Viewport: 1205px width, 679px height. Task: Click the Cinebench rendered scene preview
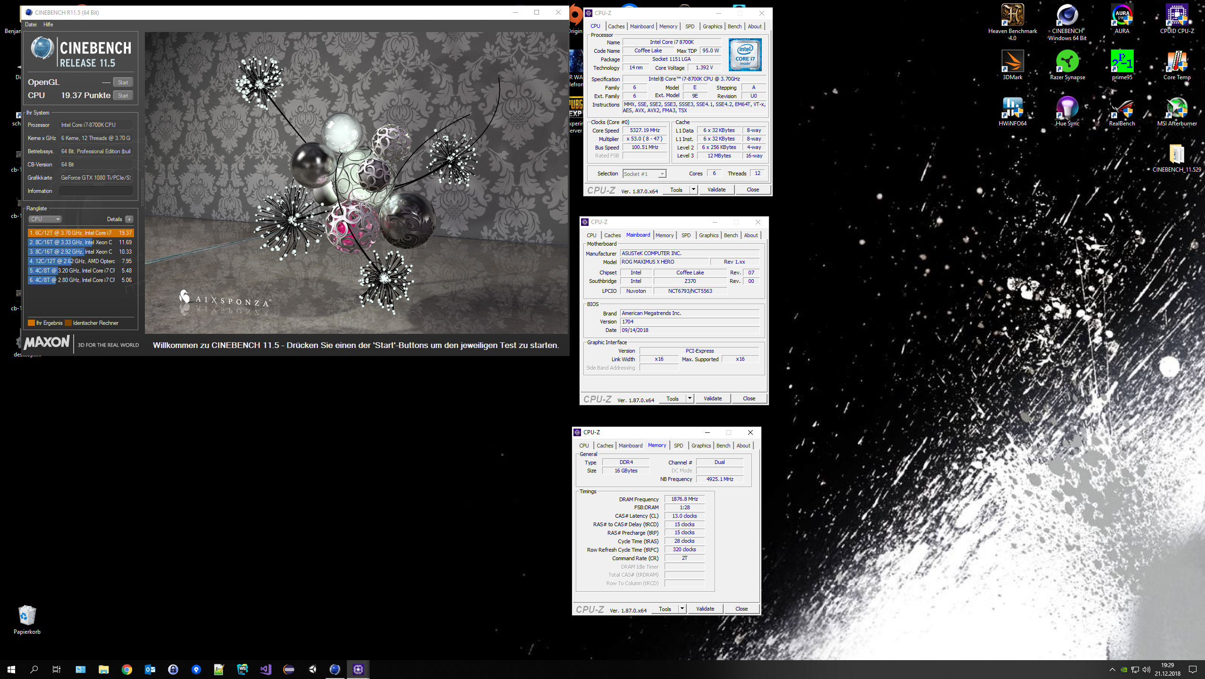tap(356, 182)
